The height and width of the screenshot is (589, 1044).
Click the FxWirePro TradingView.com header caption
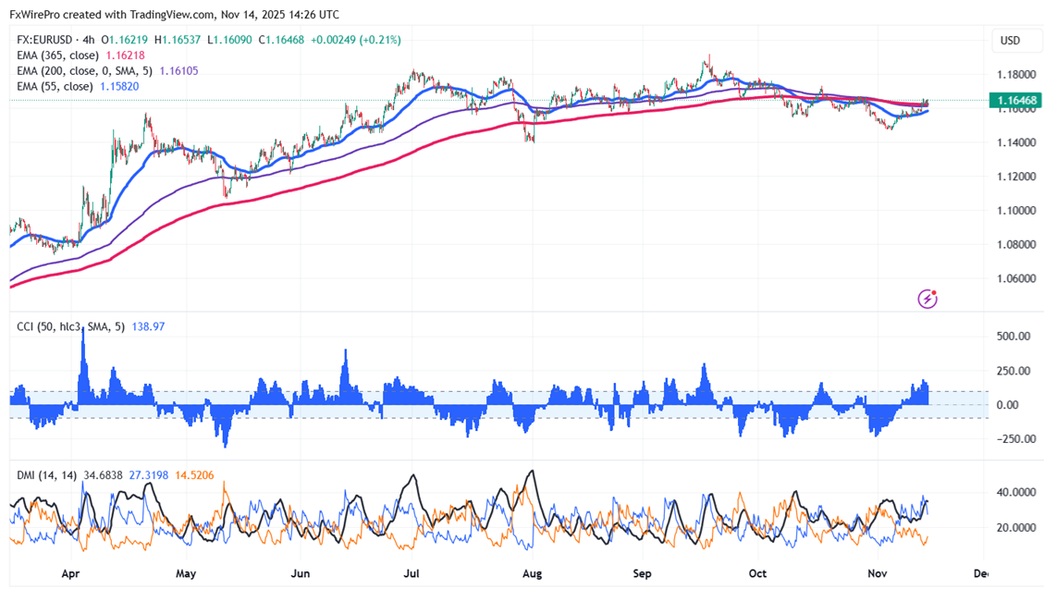[174, 14]
